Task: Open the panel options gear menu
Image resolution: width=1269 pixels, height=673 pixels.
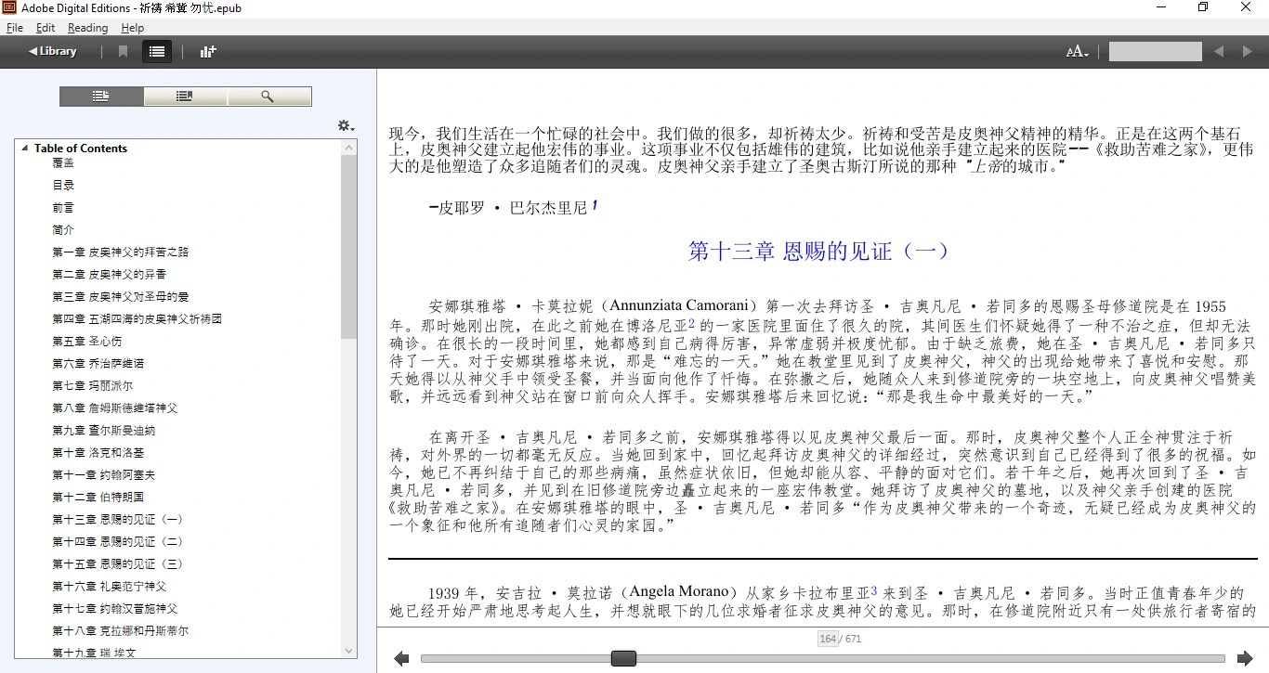Action: pyautogui.click(x=346, y=126)
